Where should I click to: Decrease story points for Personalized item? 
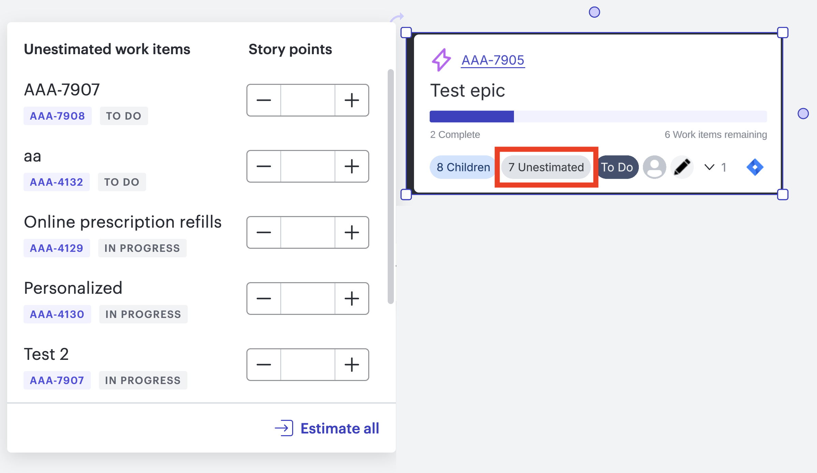click(264, 299)
